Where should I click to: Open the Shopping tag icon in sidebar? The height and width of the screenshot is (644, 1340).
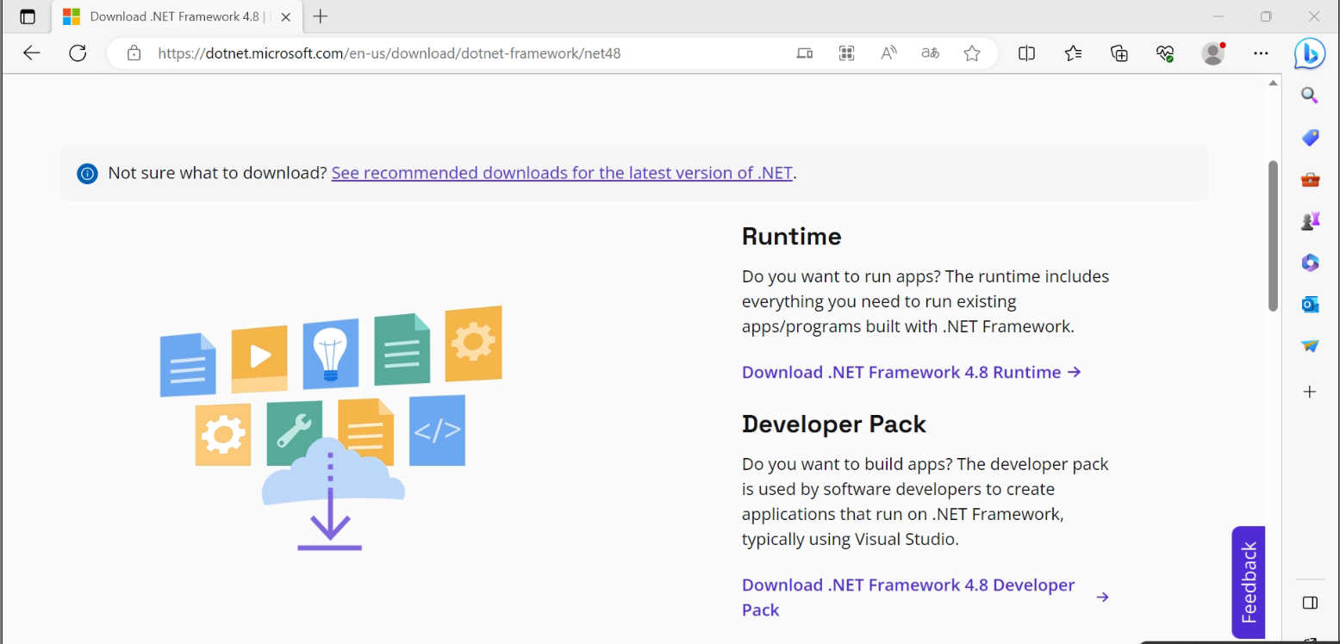pyautogui.click(x=1310, y=137)
